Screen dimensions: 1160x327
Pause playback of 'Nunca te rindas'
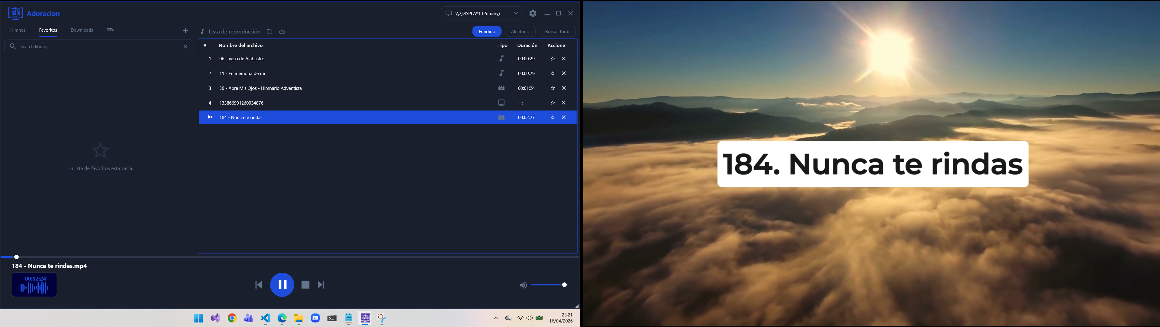coord(282,284)
